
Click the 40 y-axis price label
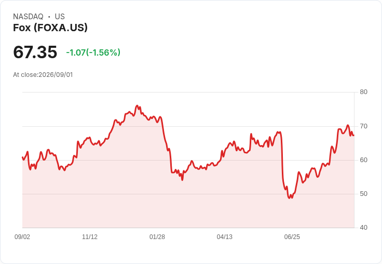363,228
